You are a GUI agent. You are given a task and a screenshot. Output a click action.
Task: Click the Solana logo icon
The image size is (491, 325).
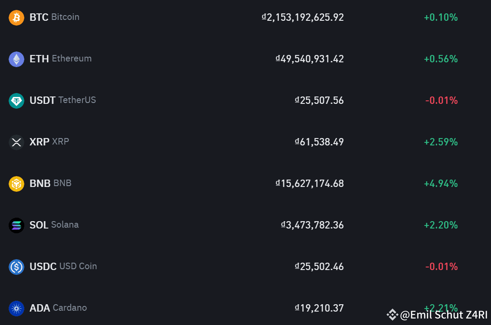click(16, 225)
